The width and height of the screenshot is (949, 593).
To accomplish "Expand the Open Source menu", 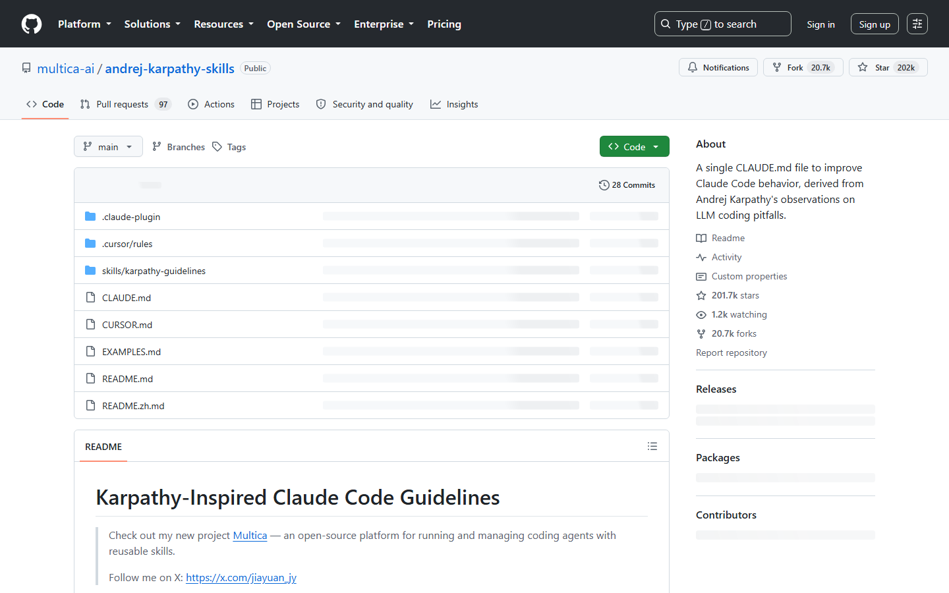I will [x=304, y=24].
